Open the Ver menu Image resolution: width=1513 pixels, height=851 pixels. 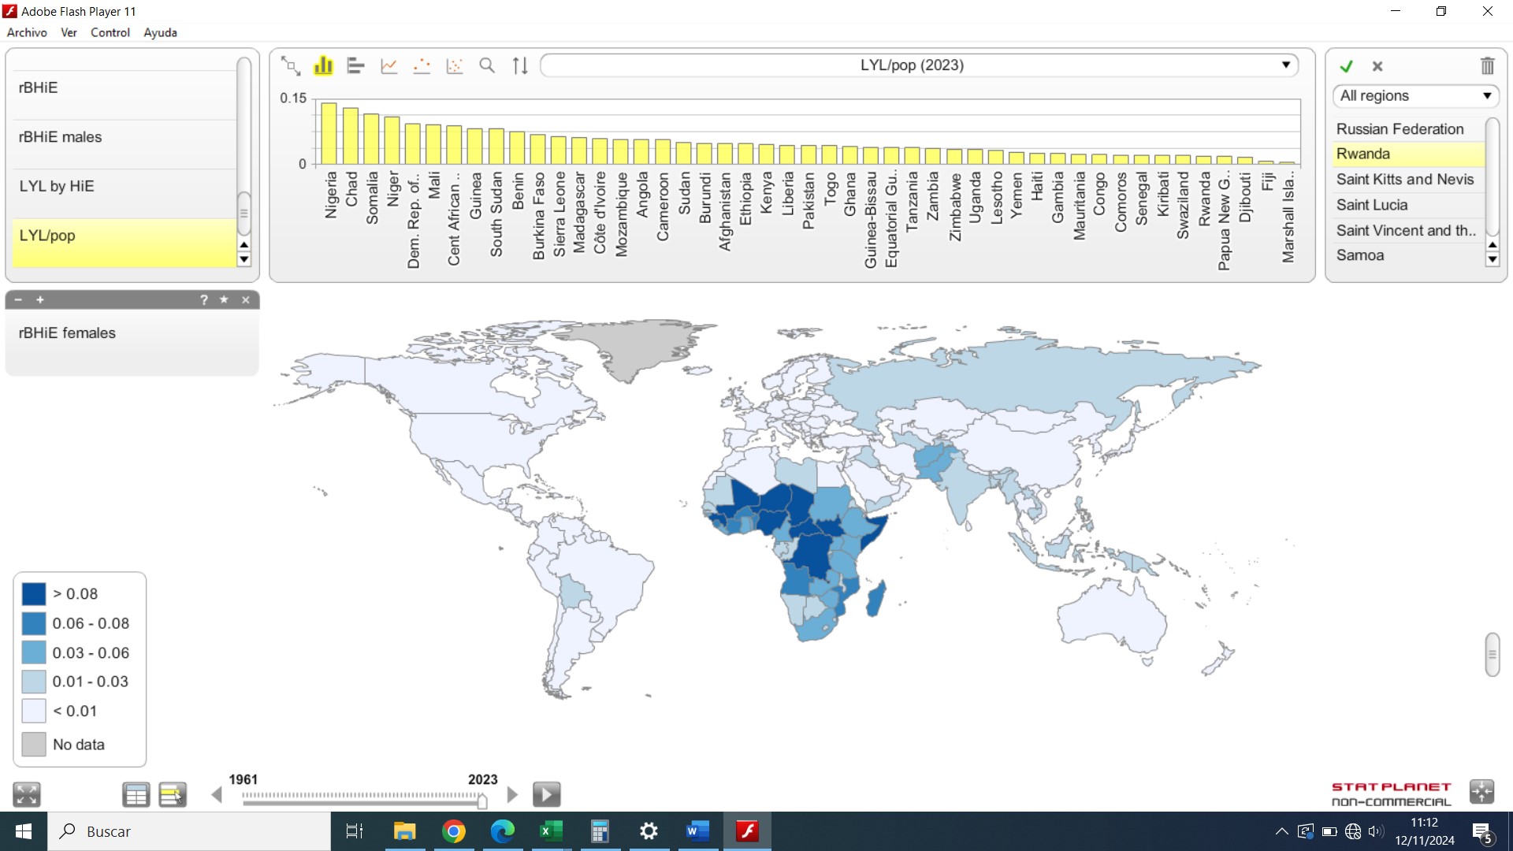click(x=69, y=32)
